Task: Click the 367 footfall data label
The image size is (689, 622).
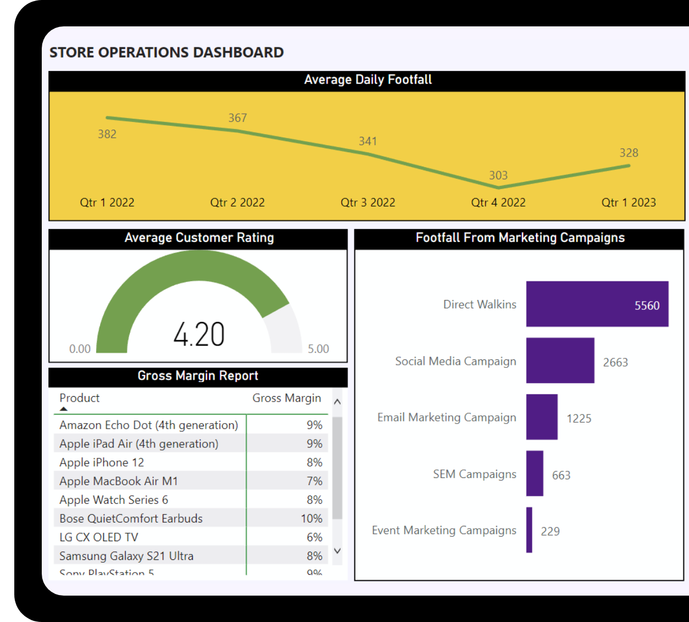Action: click(x=238, y=118)
